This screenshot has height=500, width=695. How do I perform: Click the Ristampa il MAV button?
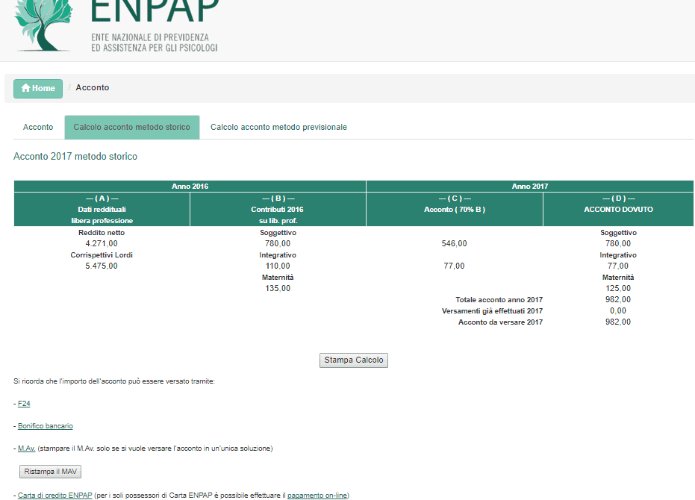click(51, 472)
